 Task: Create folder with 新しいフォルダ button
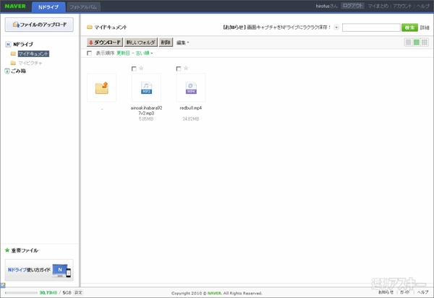[140, 43]
